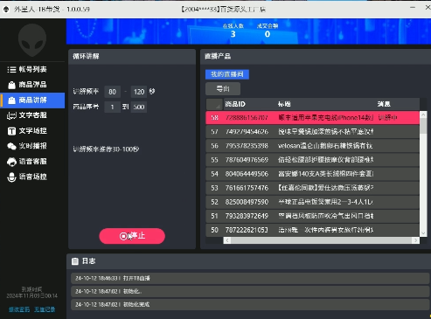The image size is (431, 319).
Task: Select product row 53
Action: (312, 188)
